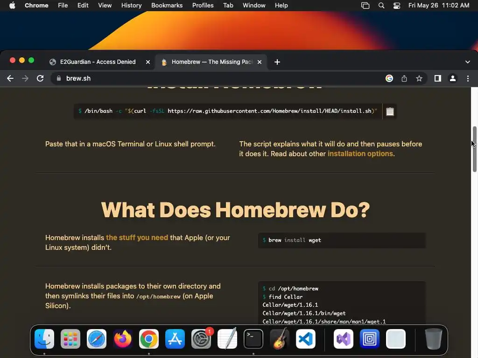
Task: View site info via lock icon
Action: [58, 78]
